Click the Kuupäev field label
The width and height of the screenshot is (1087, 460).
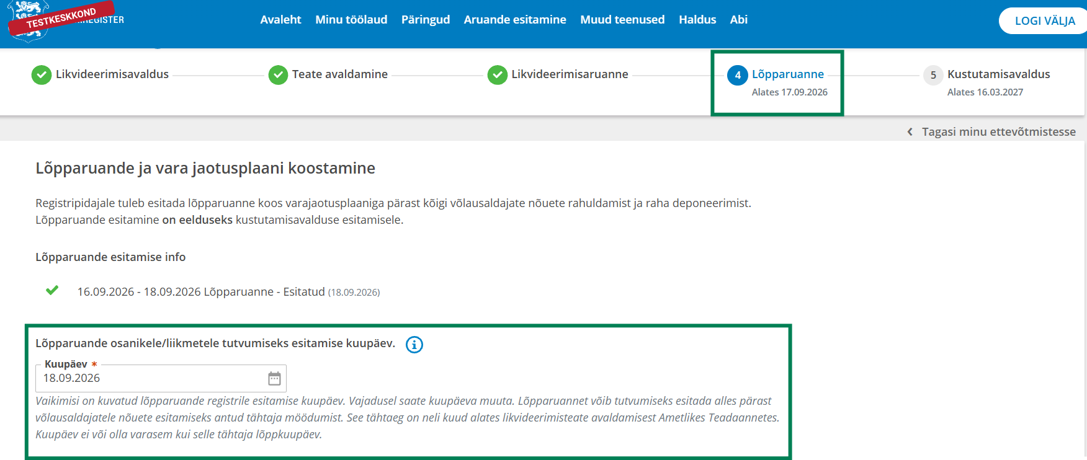point(66,364)
